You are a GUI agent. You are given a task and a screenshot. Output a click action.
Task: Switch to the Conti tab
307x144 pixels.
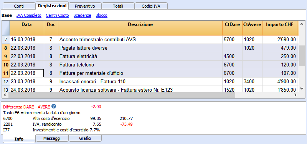tap(19, 6)
